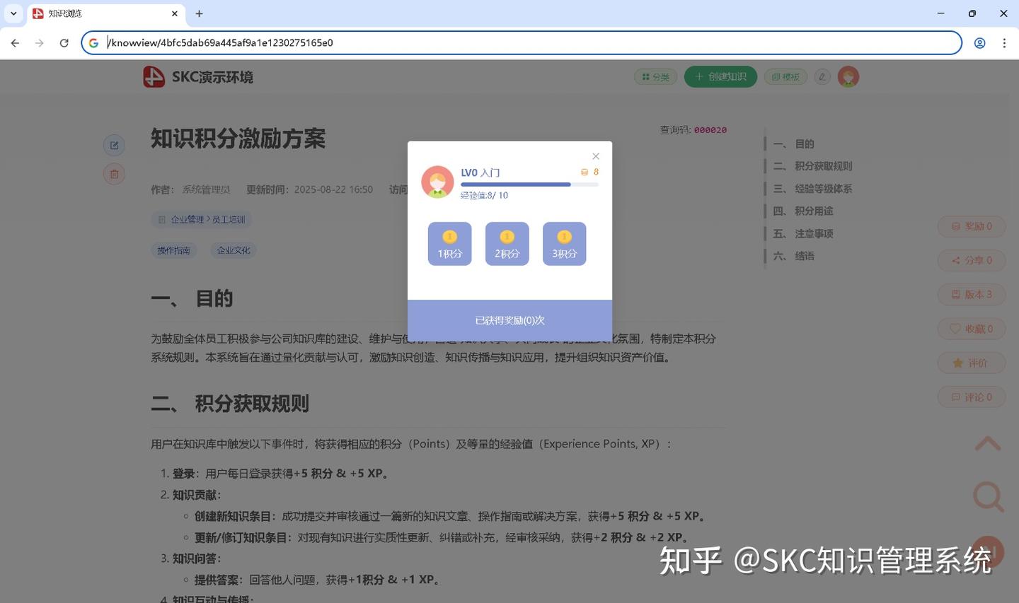
Task: Click the update time 2025-08-22 16:50
Action: 333,189
